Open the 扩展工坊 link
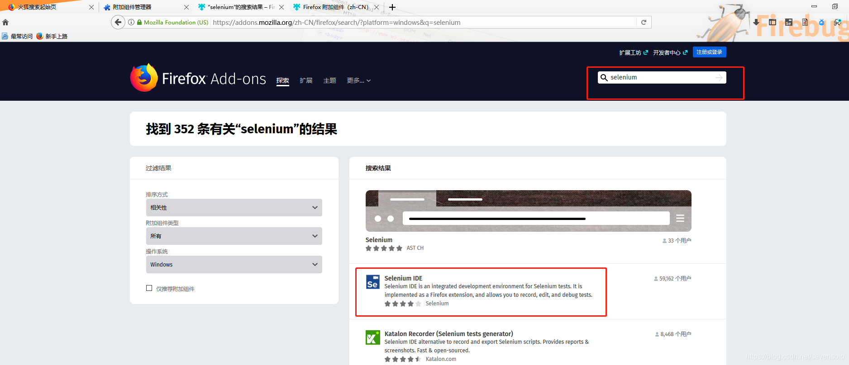 (x=634, y=52)
